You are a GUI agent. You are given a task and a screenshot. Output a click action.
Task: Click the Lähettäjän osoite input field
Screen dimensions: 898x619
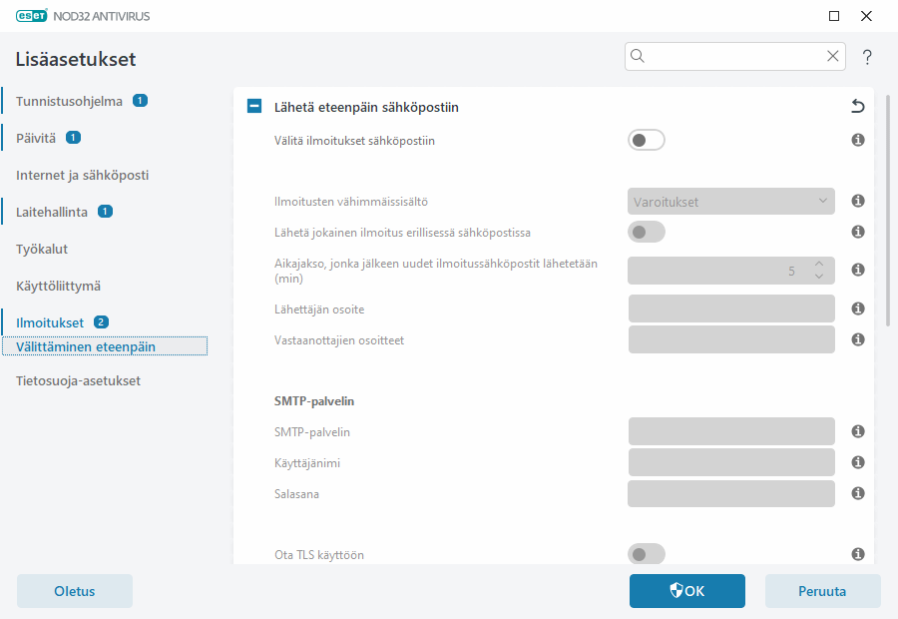(x=730, y=309)
